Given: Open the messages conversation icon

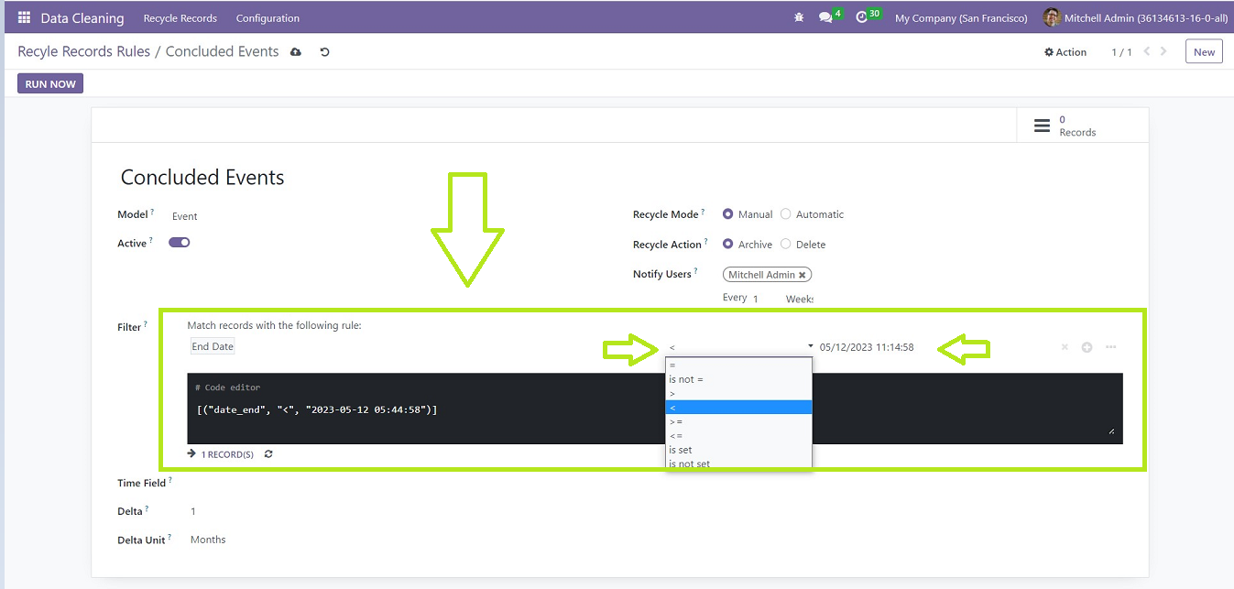Looking at the screenshot, I should (x=825, y=17).
